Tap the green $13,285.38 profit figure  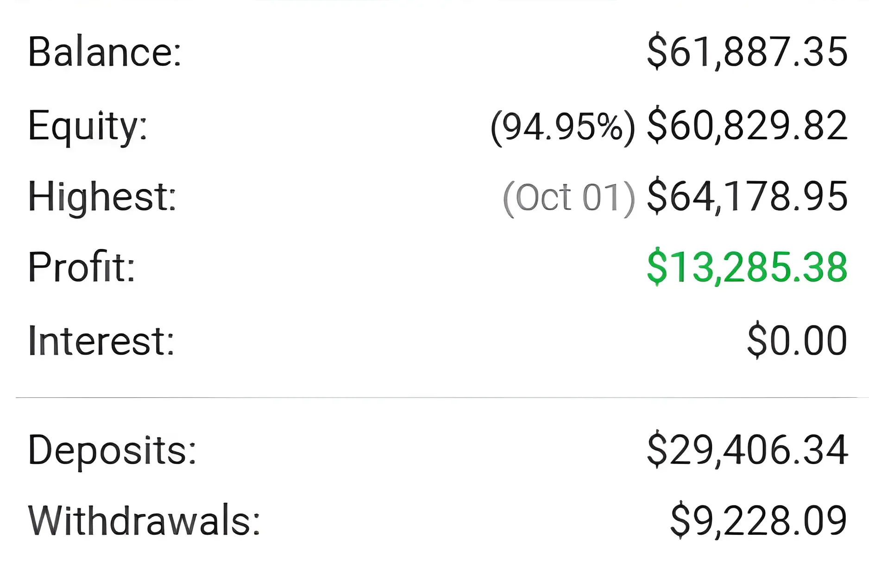747,267
